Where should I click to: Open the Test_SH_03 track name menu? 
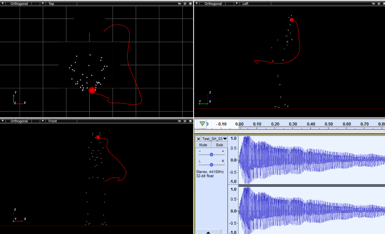[x=214, y=139]
